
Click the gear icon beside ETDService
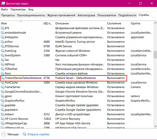click(2, 46)
